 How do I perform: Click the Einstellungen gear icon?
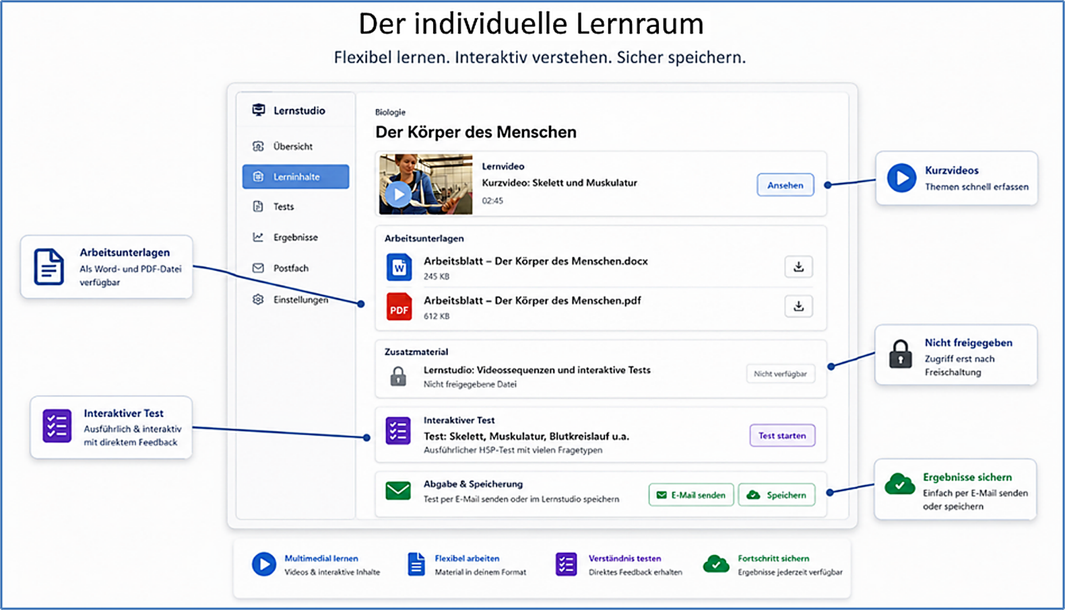click(258, 299)
